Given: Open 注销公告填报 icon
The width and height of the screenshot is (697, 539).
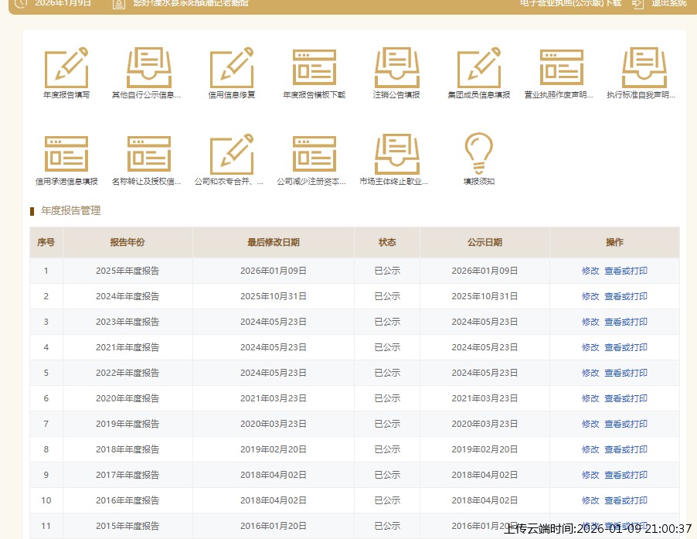Looking at the screenshot, I should (x=396, y=68).
